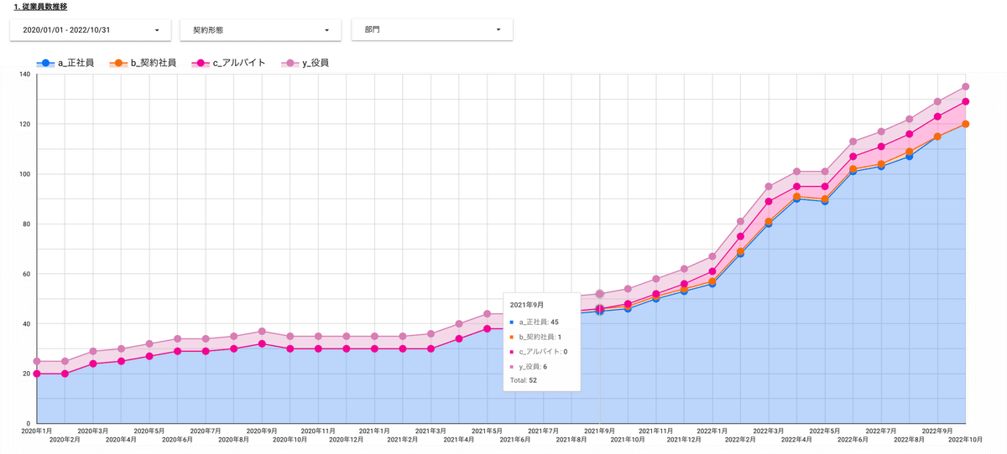
Task: Click the 1. 従業員数推移 heading
Action: (41, 7)
